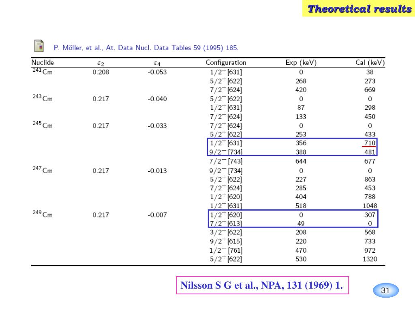415x311 pixels.
Task: Click the Cal value 972
Action: point(370,250)
